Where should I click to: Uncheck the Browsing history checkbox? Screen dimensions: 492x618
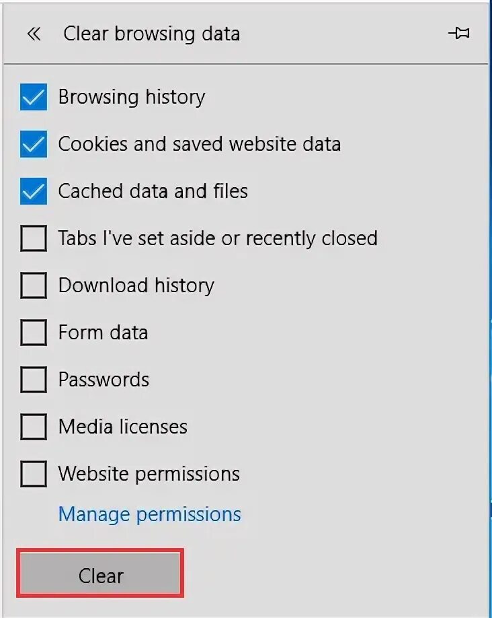click(x=34, y=97)
